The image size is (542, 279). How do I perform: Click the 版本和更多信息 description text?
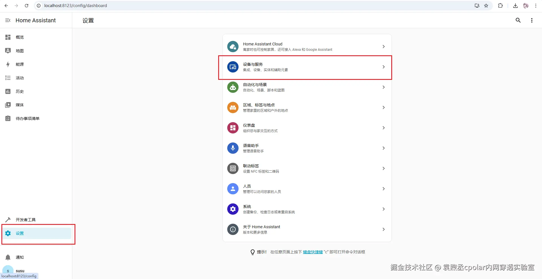tap(255, 232)
